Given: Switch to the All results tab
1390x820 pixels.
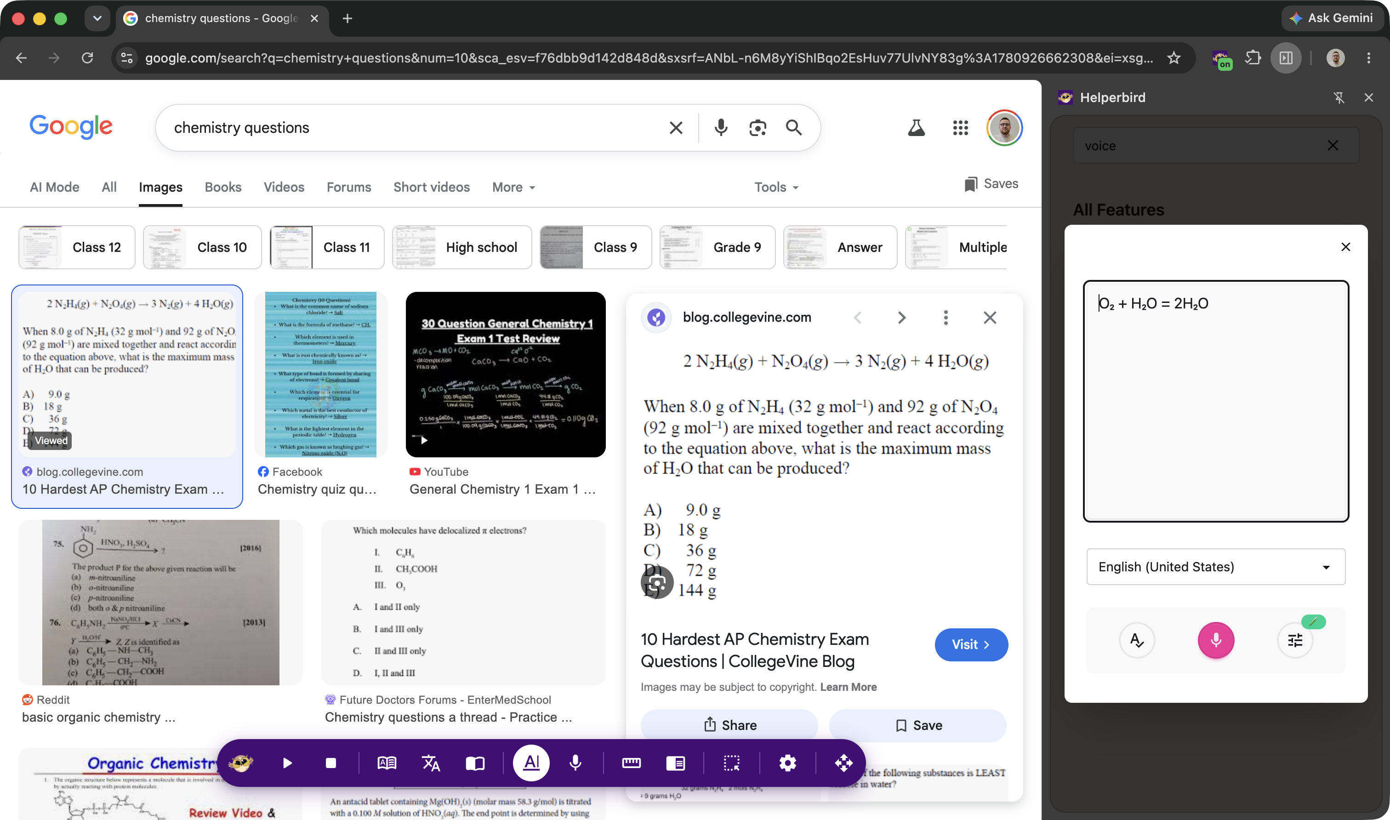Looking at the screenshot, I should point(109,188).
